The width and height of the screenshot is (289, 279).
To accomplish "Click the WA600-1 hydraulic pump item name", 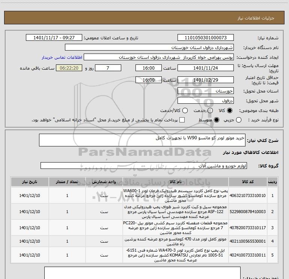I will (x=176, y=195).
